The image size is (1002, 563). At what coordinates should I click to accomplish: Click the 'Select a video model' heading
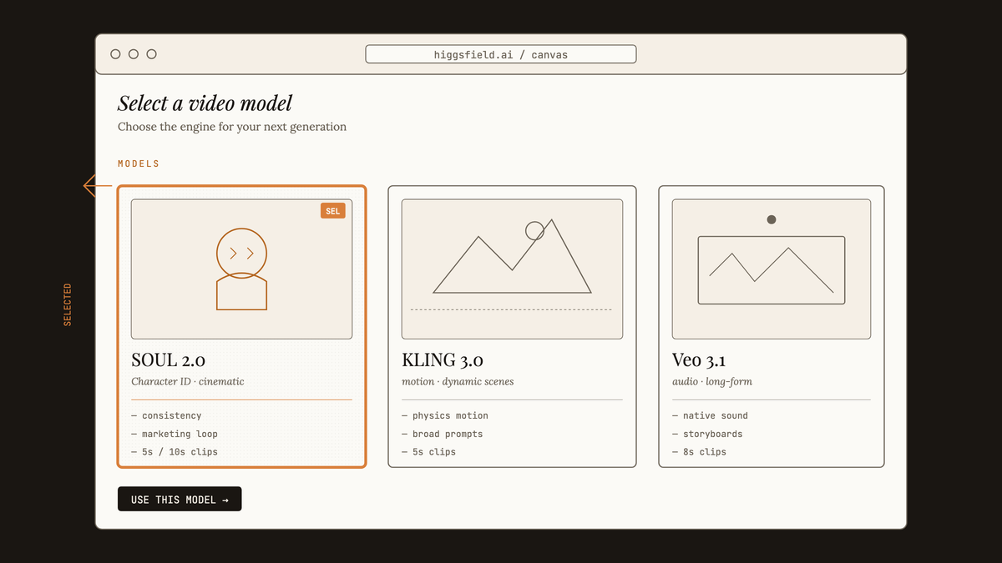click(205, 103)
